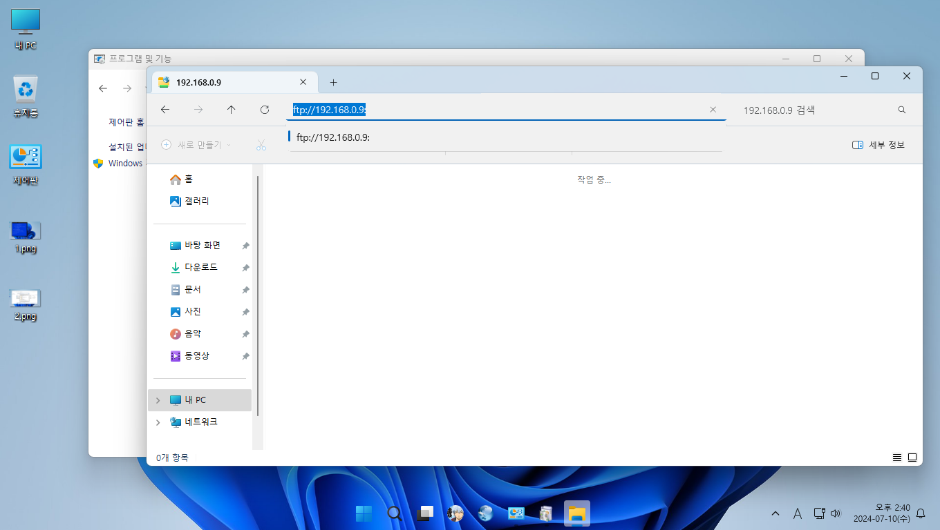Open 내 PC desktop icon
Screen dimensions: 940x530
tap(26, 30)
